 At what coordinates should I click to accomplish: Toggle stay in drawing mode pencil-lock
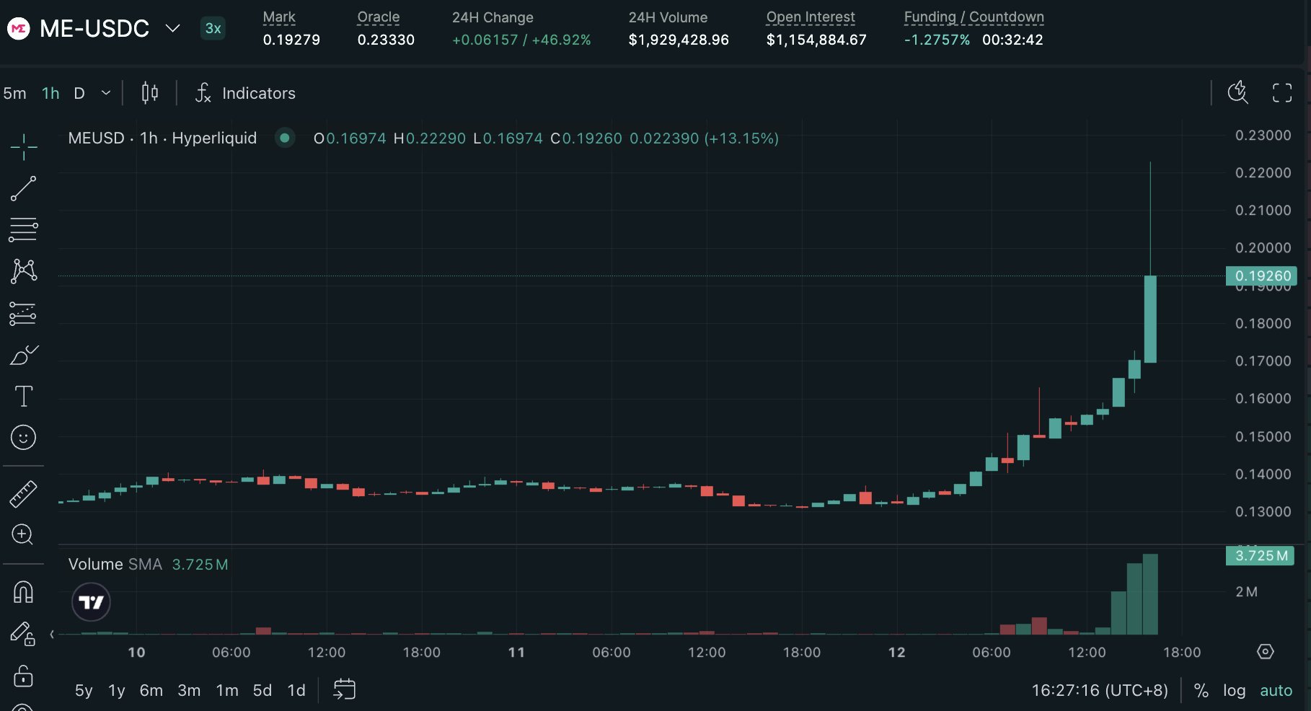click(x=23, y=634)
